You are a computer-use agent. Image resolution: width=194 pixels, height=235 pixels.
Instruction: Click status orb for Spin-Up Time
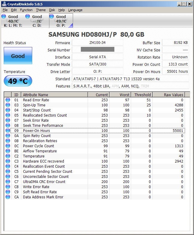[8, 105]
